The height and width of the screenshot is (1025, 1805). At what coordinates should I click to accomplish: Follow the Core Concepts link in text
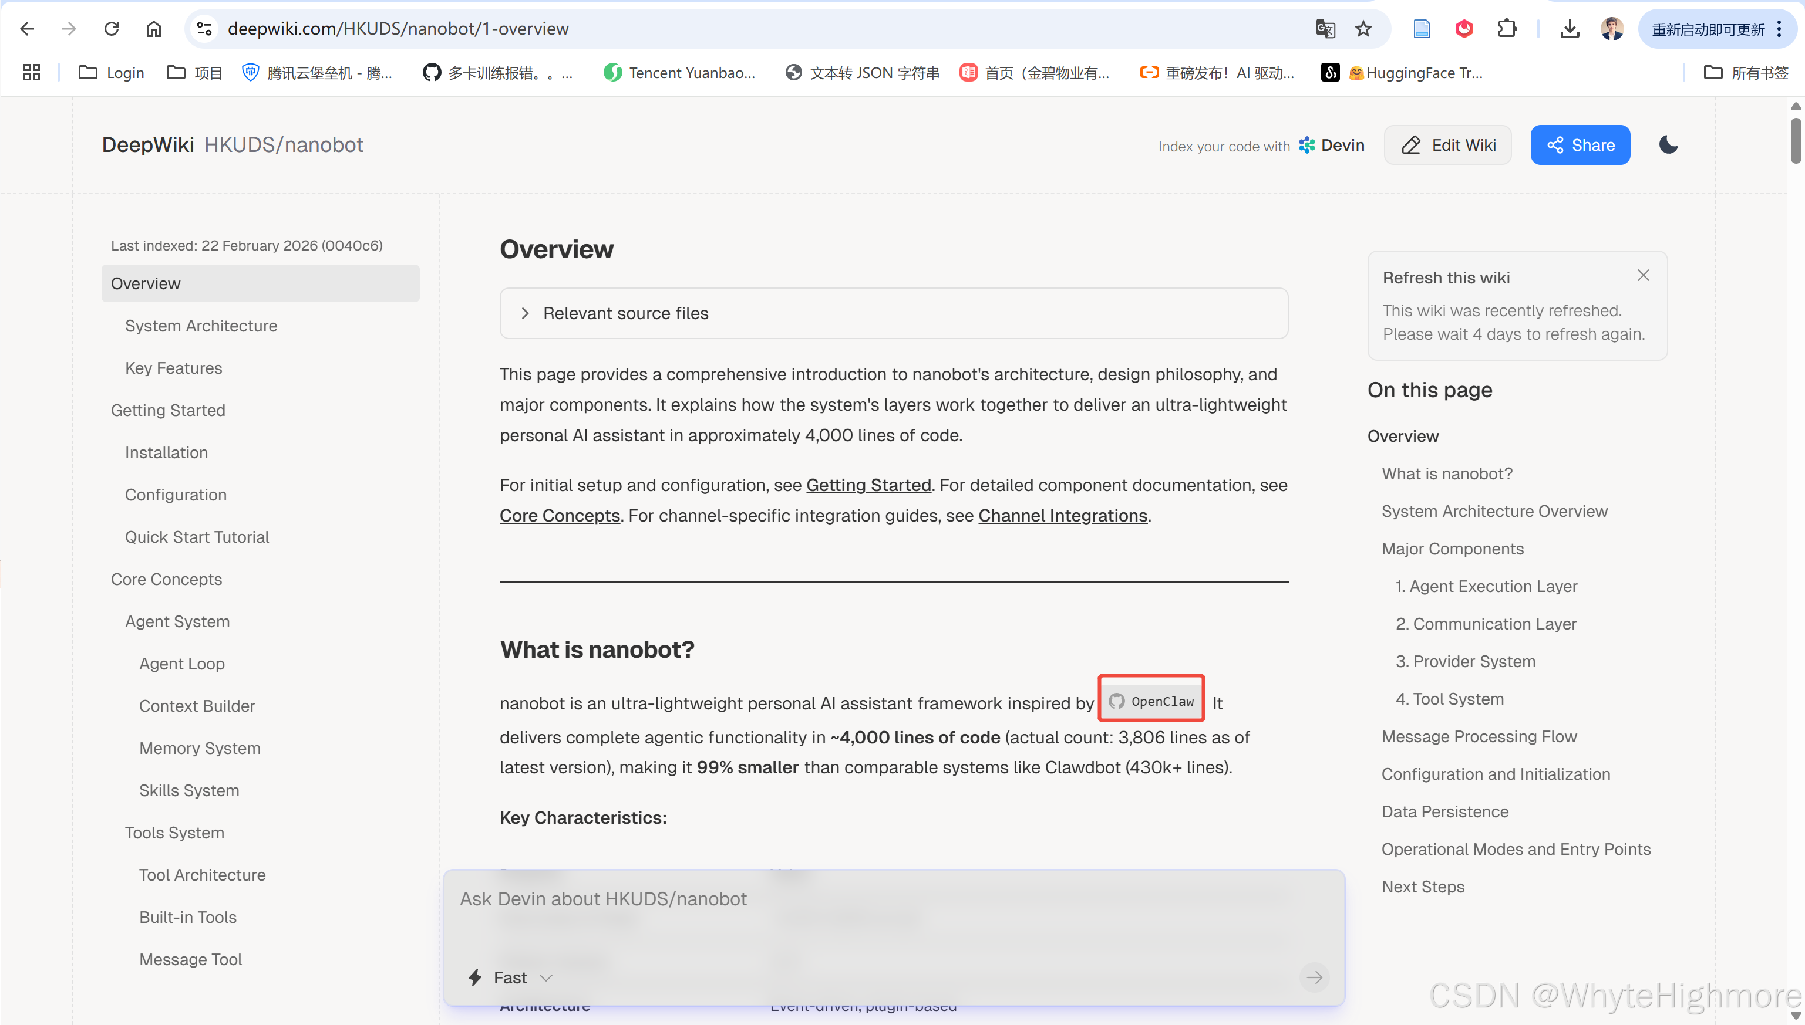pyautogui.click(x=560, y=515)
